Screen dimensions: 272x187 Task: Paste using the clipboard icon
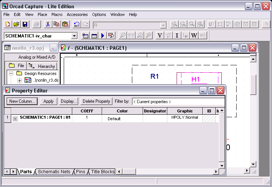coord(65,24)
